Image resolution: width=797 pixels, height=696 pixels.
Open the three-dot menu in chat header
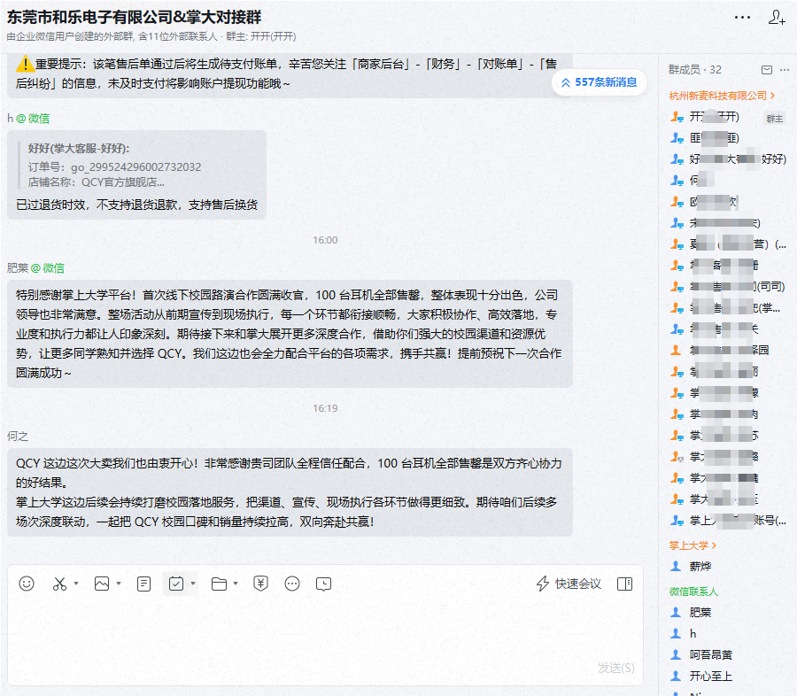pyautogui.click(x=742, y=18)
